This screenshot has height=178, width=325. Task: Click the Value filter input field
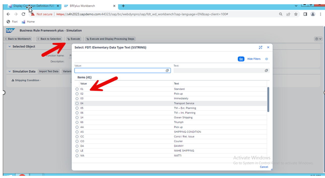(120, 71)
